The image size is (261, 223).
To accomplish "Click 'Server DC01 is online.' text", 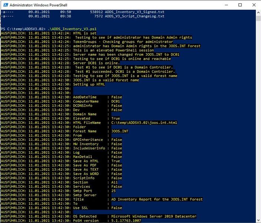I will tap(96, 63).
